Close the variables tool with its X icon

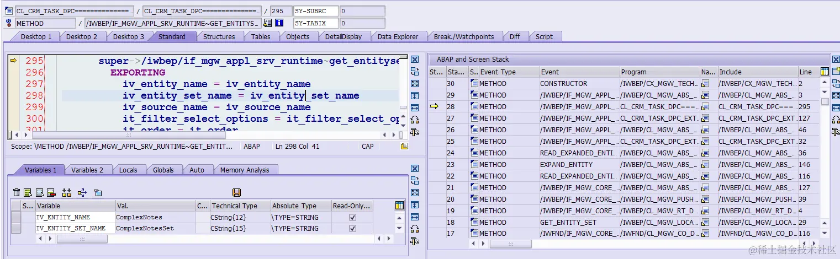pyautogui.click(x=415, y=169)
